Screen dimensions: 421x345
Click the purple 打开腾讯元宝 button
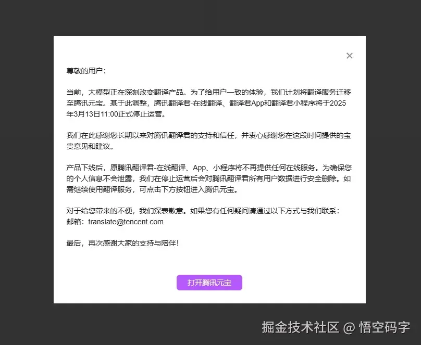(x=209, y=283)
